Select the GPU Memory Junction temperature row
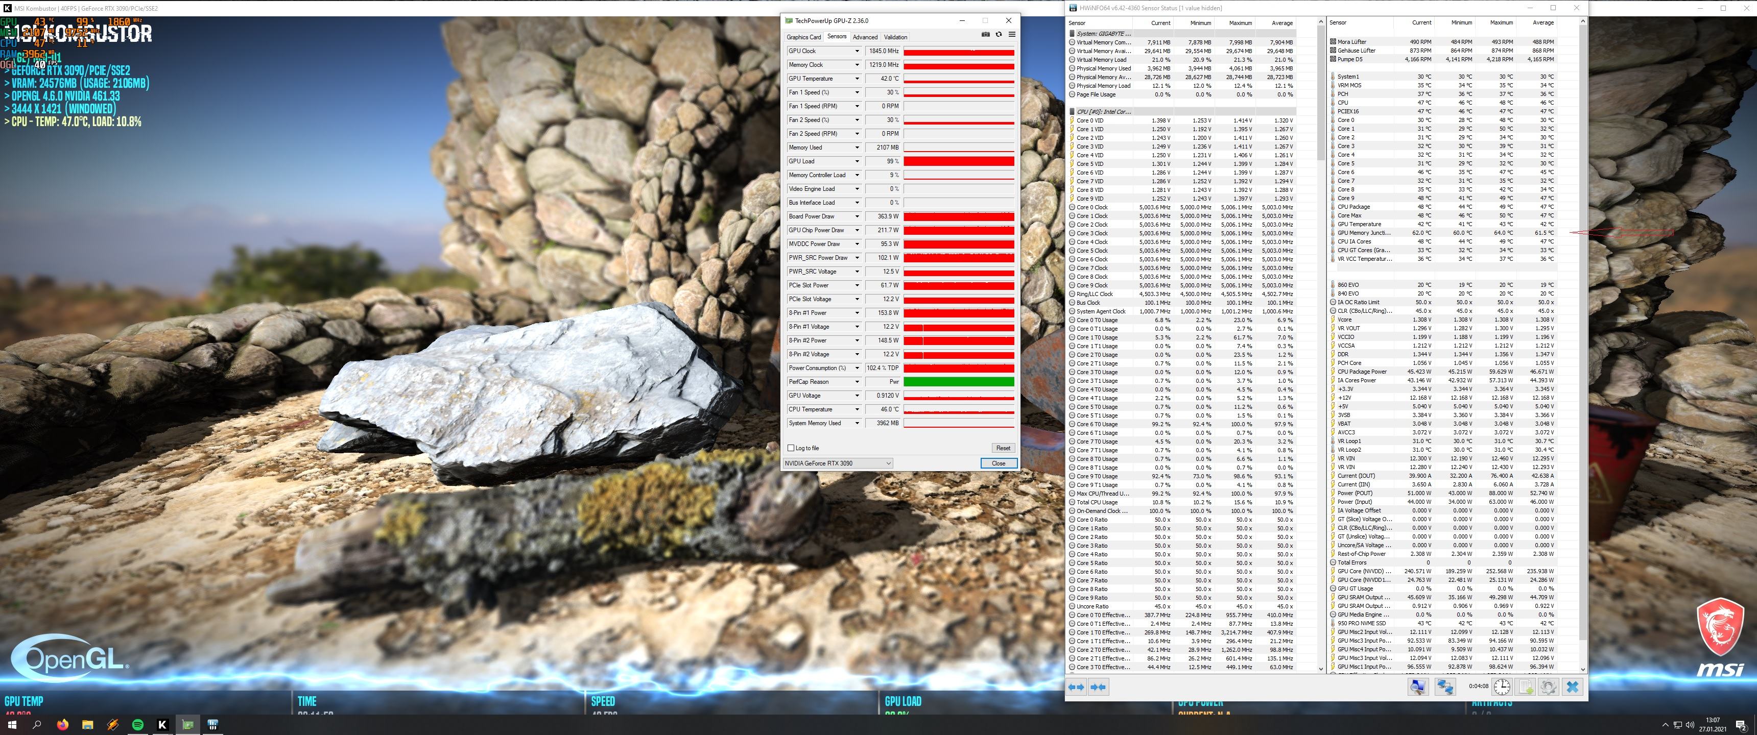1757x735 pixels. (x=1364, y=233)
